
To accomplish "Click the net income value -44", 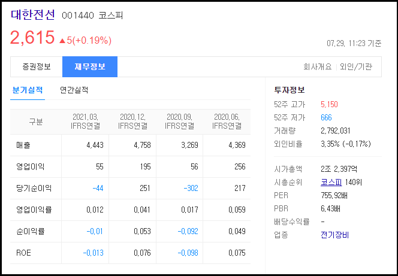I will [x=98, y=189].
